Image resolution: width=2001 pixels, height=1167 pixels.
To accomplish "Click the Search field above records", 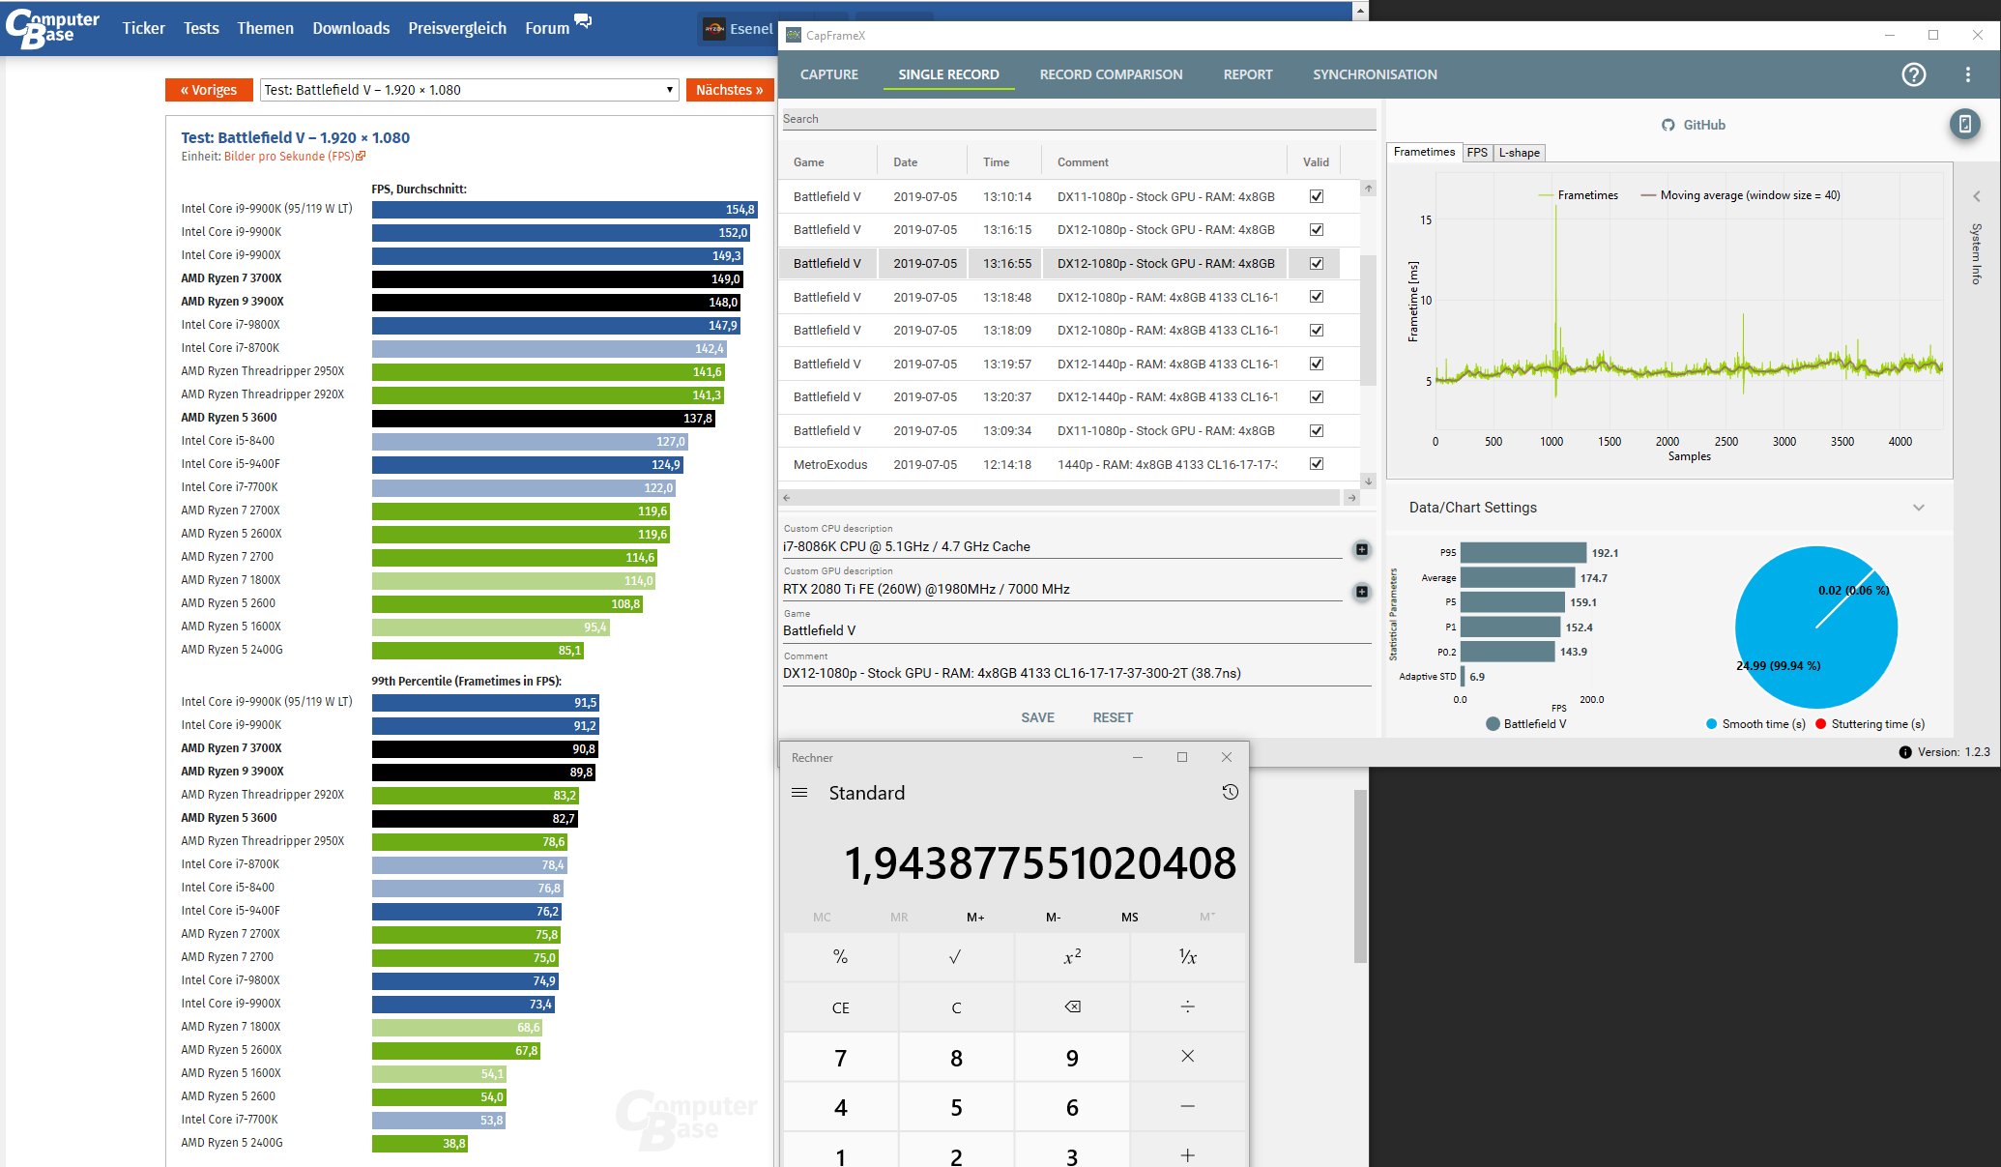I will click(1078, 119).
